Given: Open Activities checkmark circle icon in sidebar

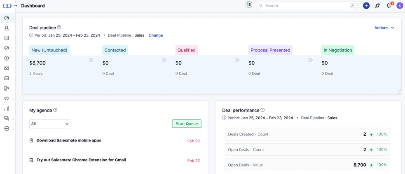Looking at the screenshot, I should click(7, 48).
